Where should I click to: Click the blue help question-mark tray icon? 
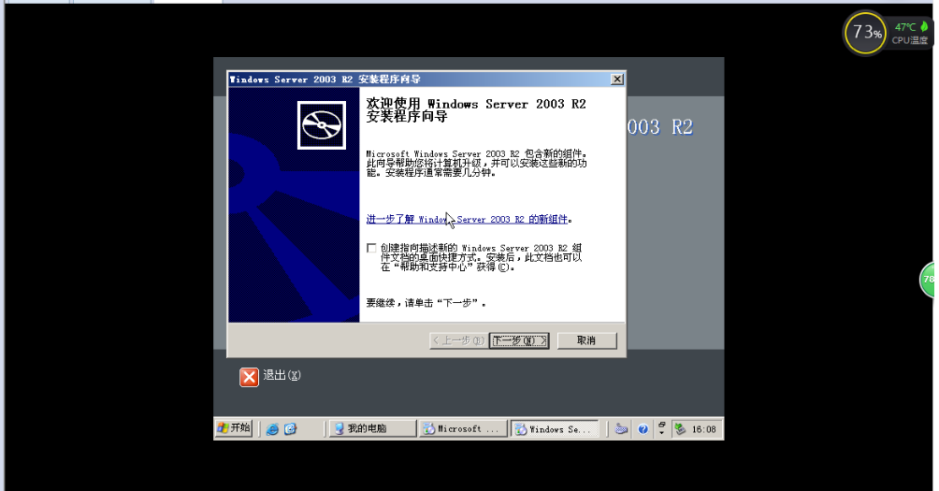click(x=643, y=428)
